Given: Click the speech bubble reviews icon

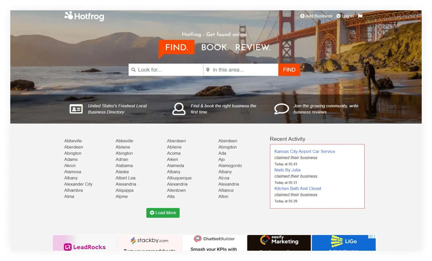Looking at the screenshot, I should 281,109.
